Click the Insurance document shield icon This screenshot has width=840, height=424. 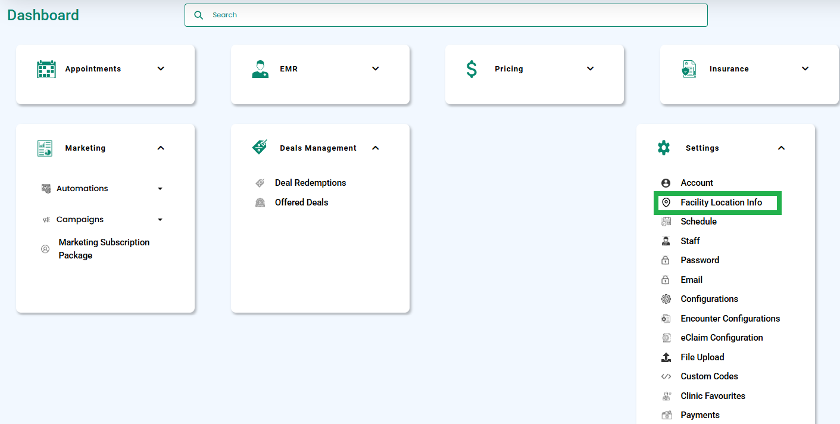pos(689,69)
